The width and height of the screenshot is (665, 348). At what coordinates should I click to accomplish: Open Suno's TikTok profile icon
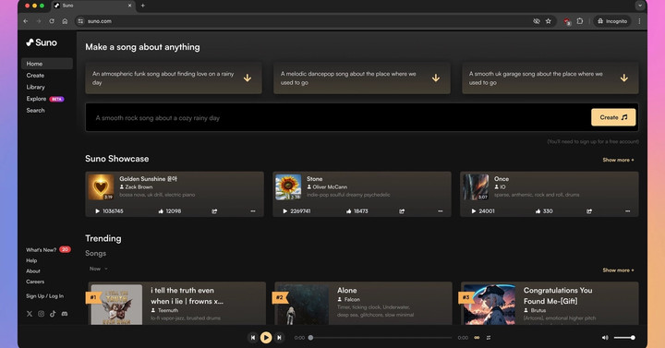(x=53, y=314)
